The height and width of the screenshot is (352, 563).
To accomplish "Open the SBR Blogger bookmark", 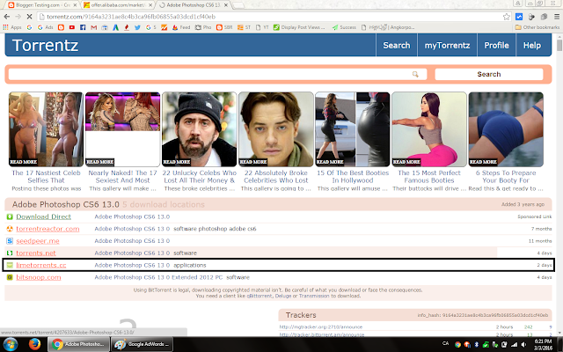I will coord(224,27).
